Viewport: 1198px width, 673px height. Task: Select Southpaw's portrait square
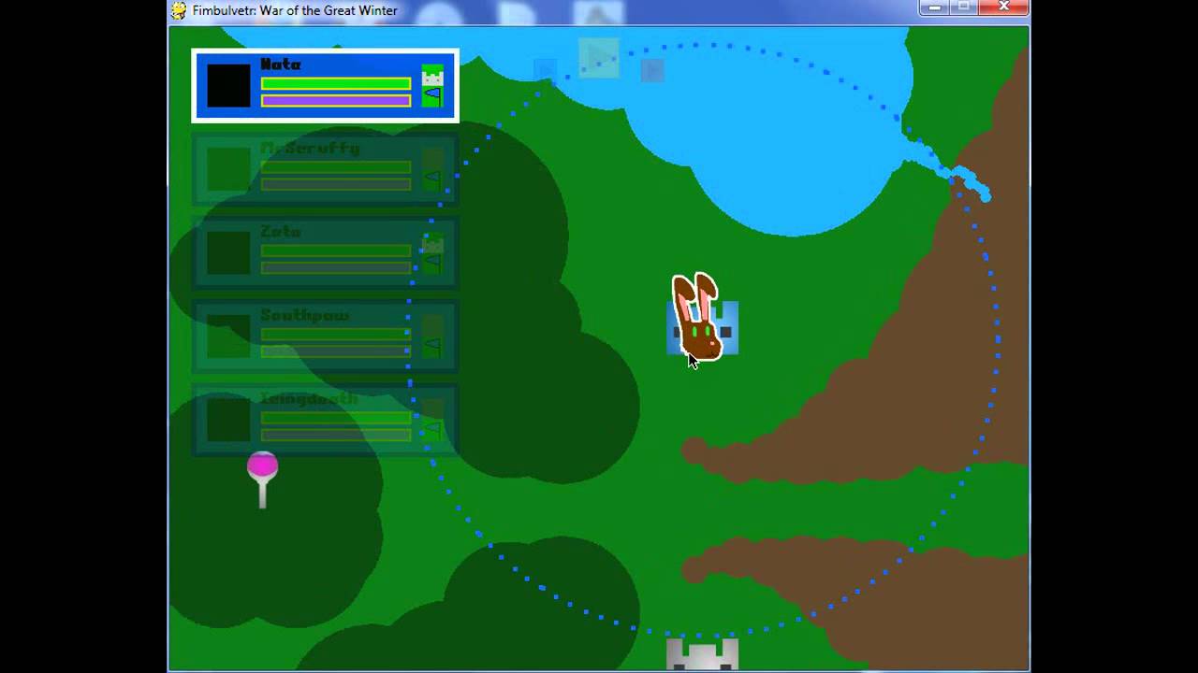(228, 336)
